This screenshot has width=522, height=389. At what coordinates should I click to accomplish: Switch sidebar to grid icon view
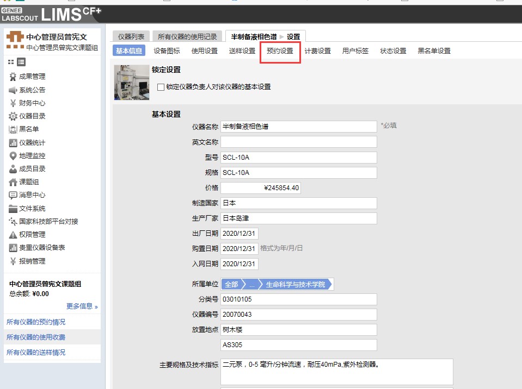coord(11,62)
